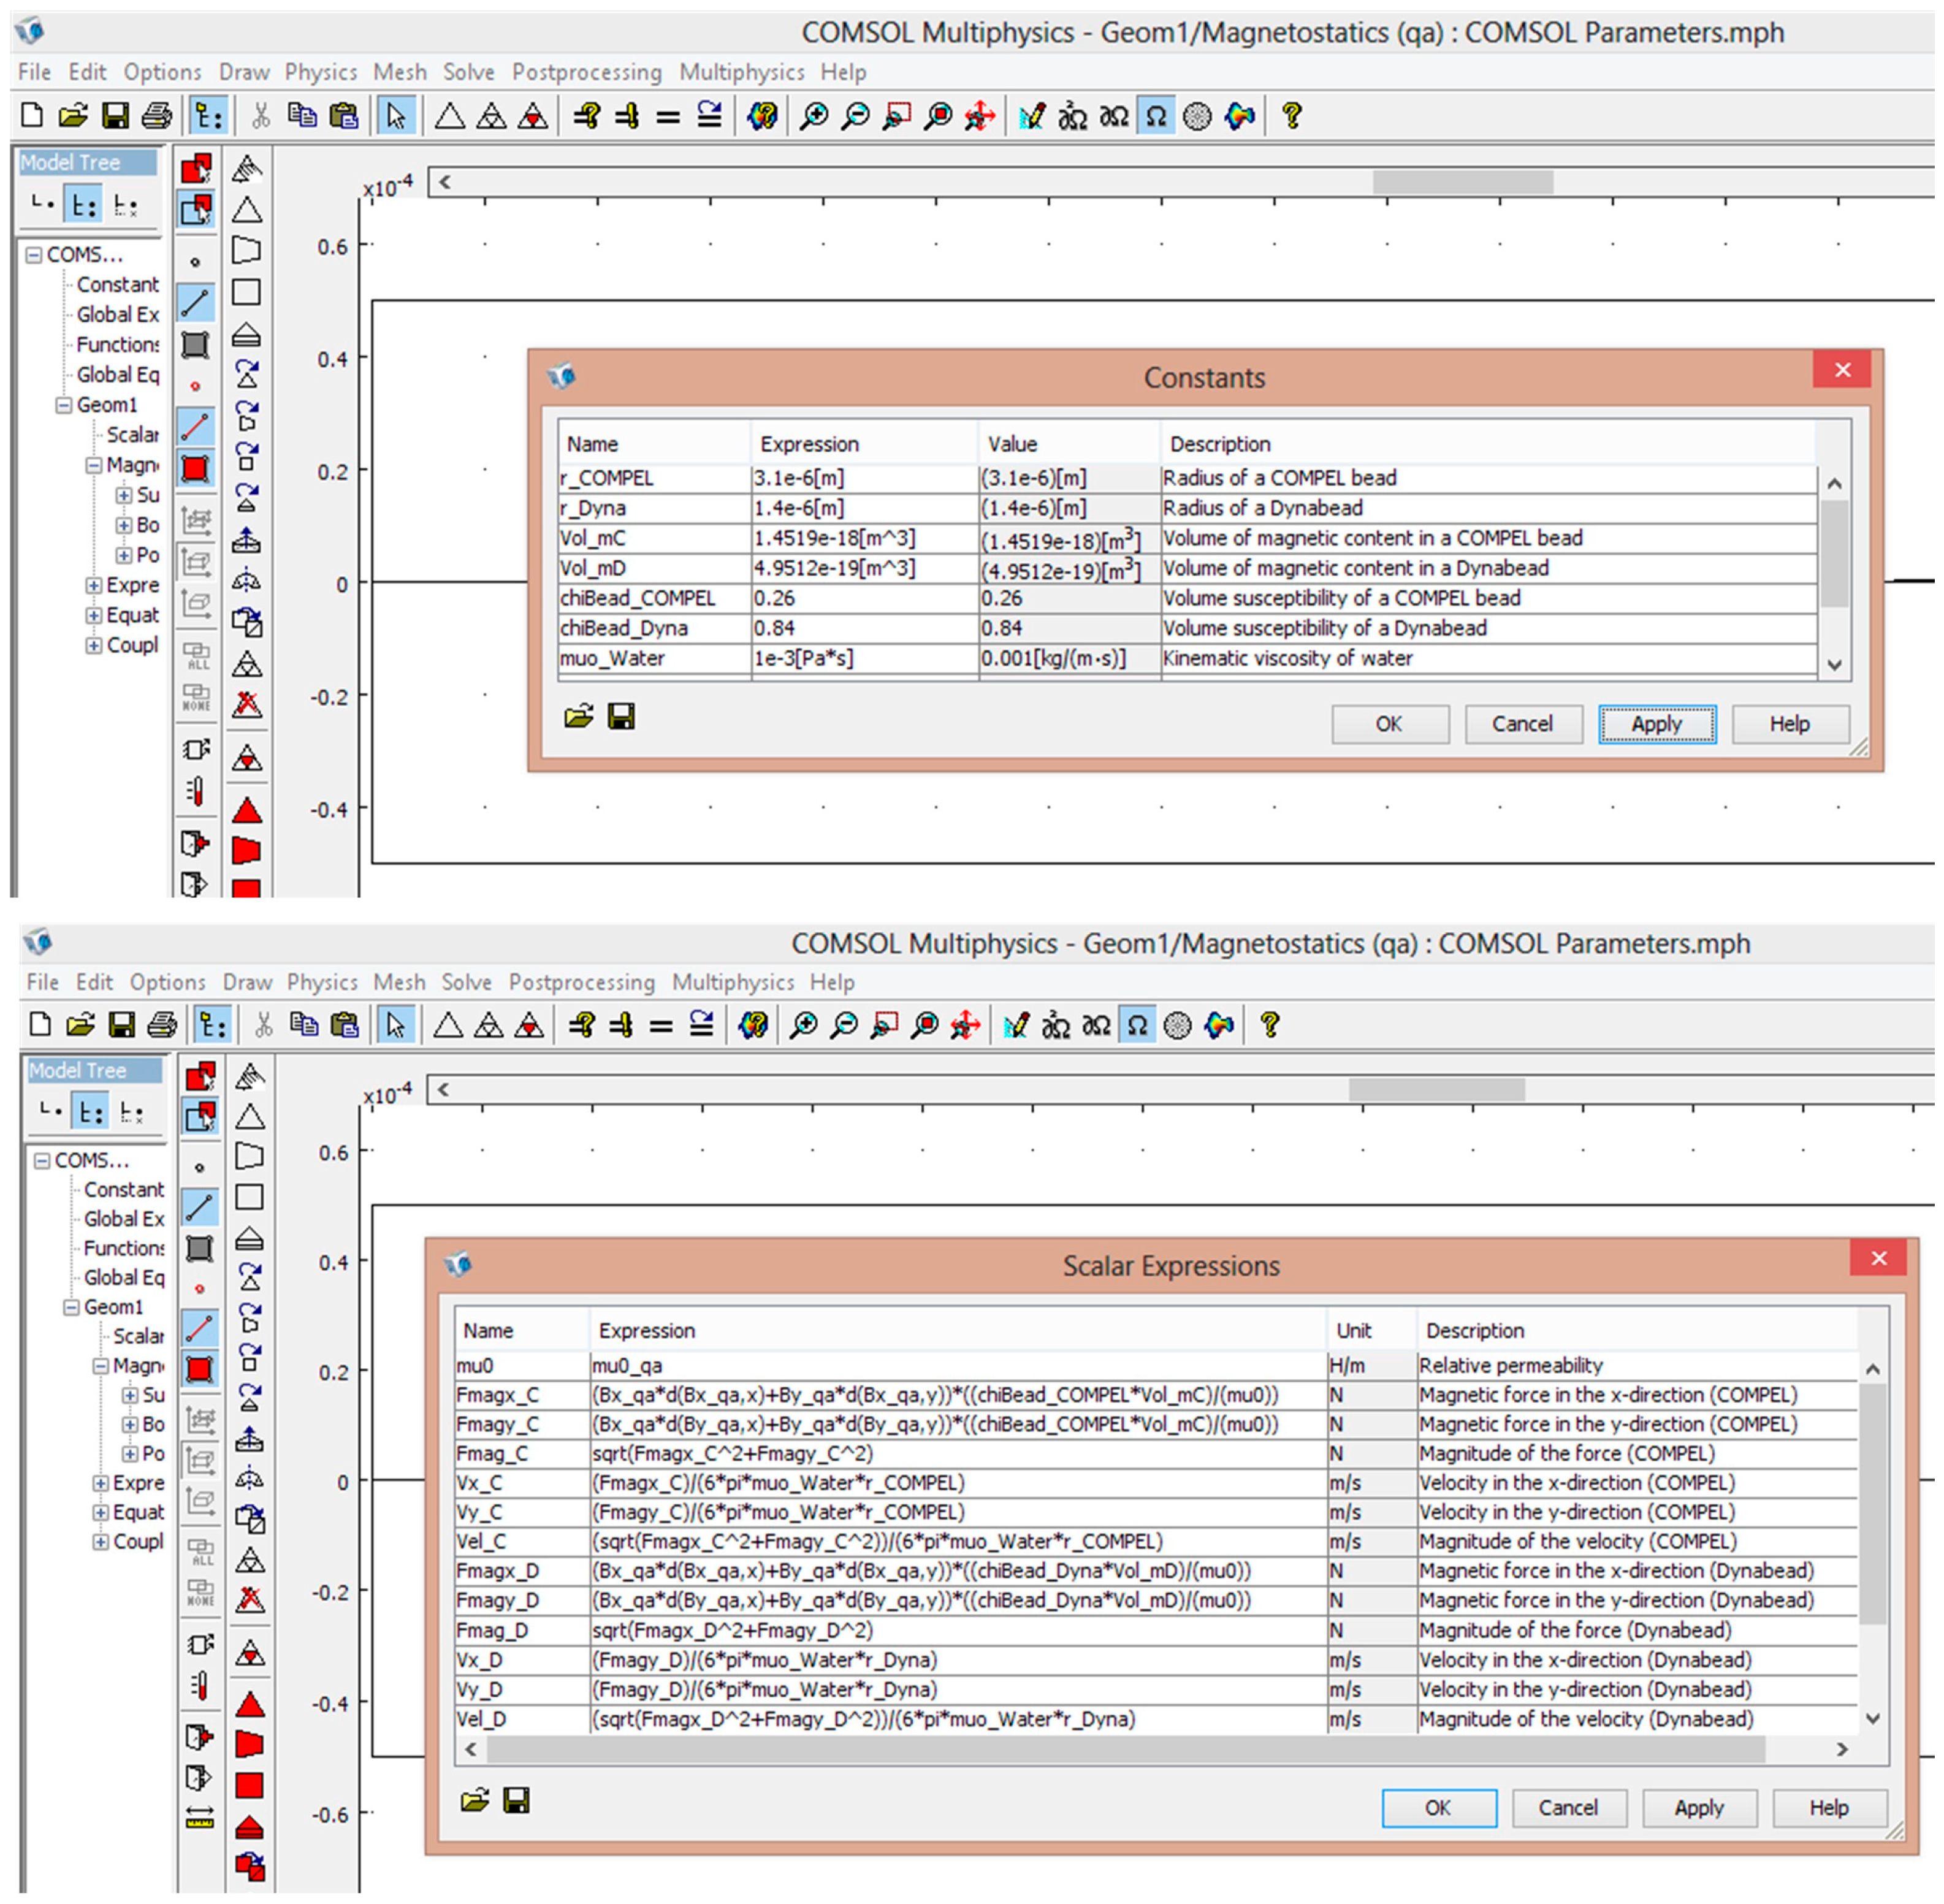Click the Print icon in the lower window toolbar
The height and width of the screenshot is (1904, 1944).
pos(162,1025)
